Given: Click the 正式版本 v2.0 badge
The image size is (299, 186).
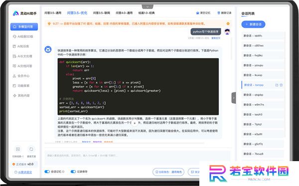Looking at the screenshot, I should (24, 164).
